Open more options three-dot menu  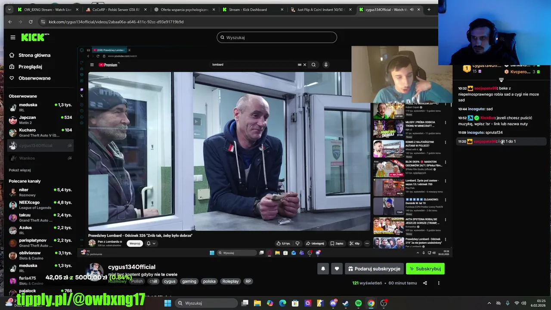coord(439,283)
